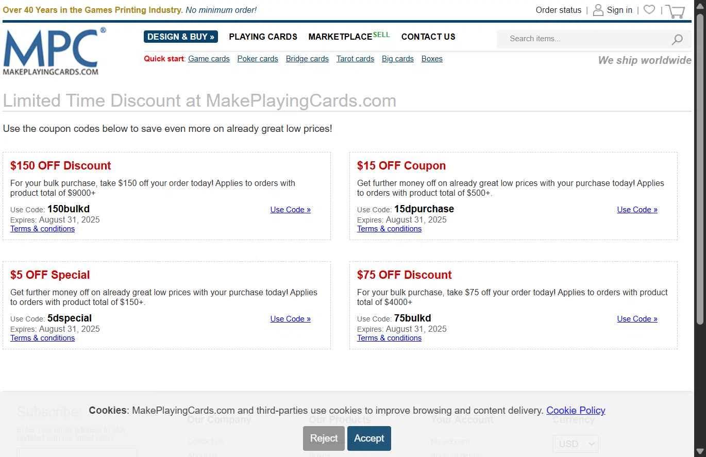
Task: Use Code for $15 OFF Coupon
Action: click(637, 210)
